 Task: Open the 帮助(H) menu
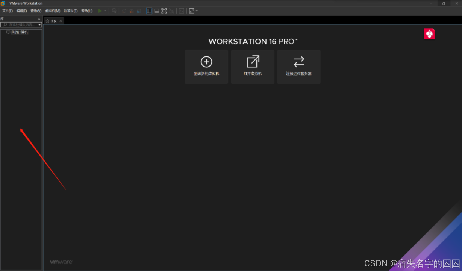(x=87, y=11)
